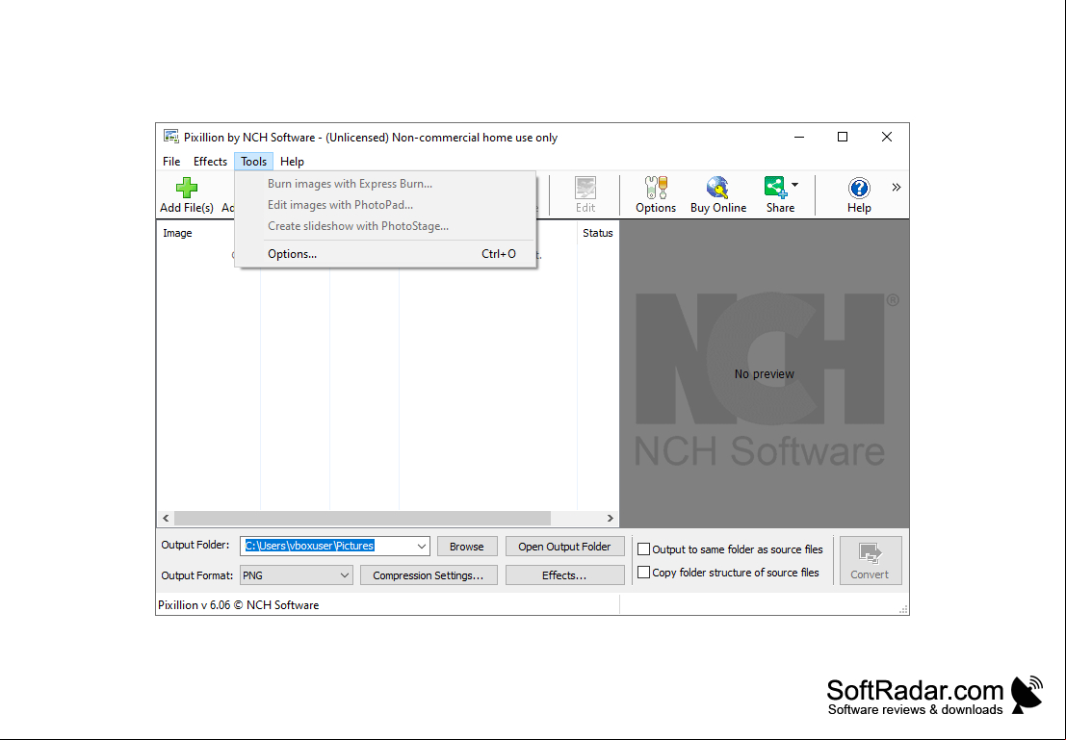Click the Pixillion app icon in title bar
This screenshot has width=1066, height=740.
click(x=171, y=137)
